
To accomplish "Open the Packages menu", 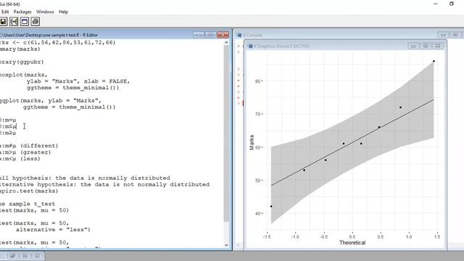I will [22, 12].
